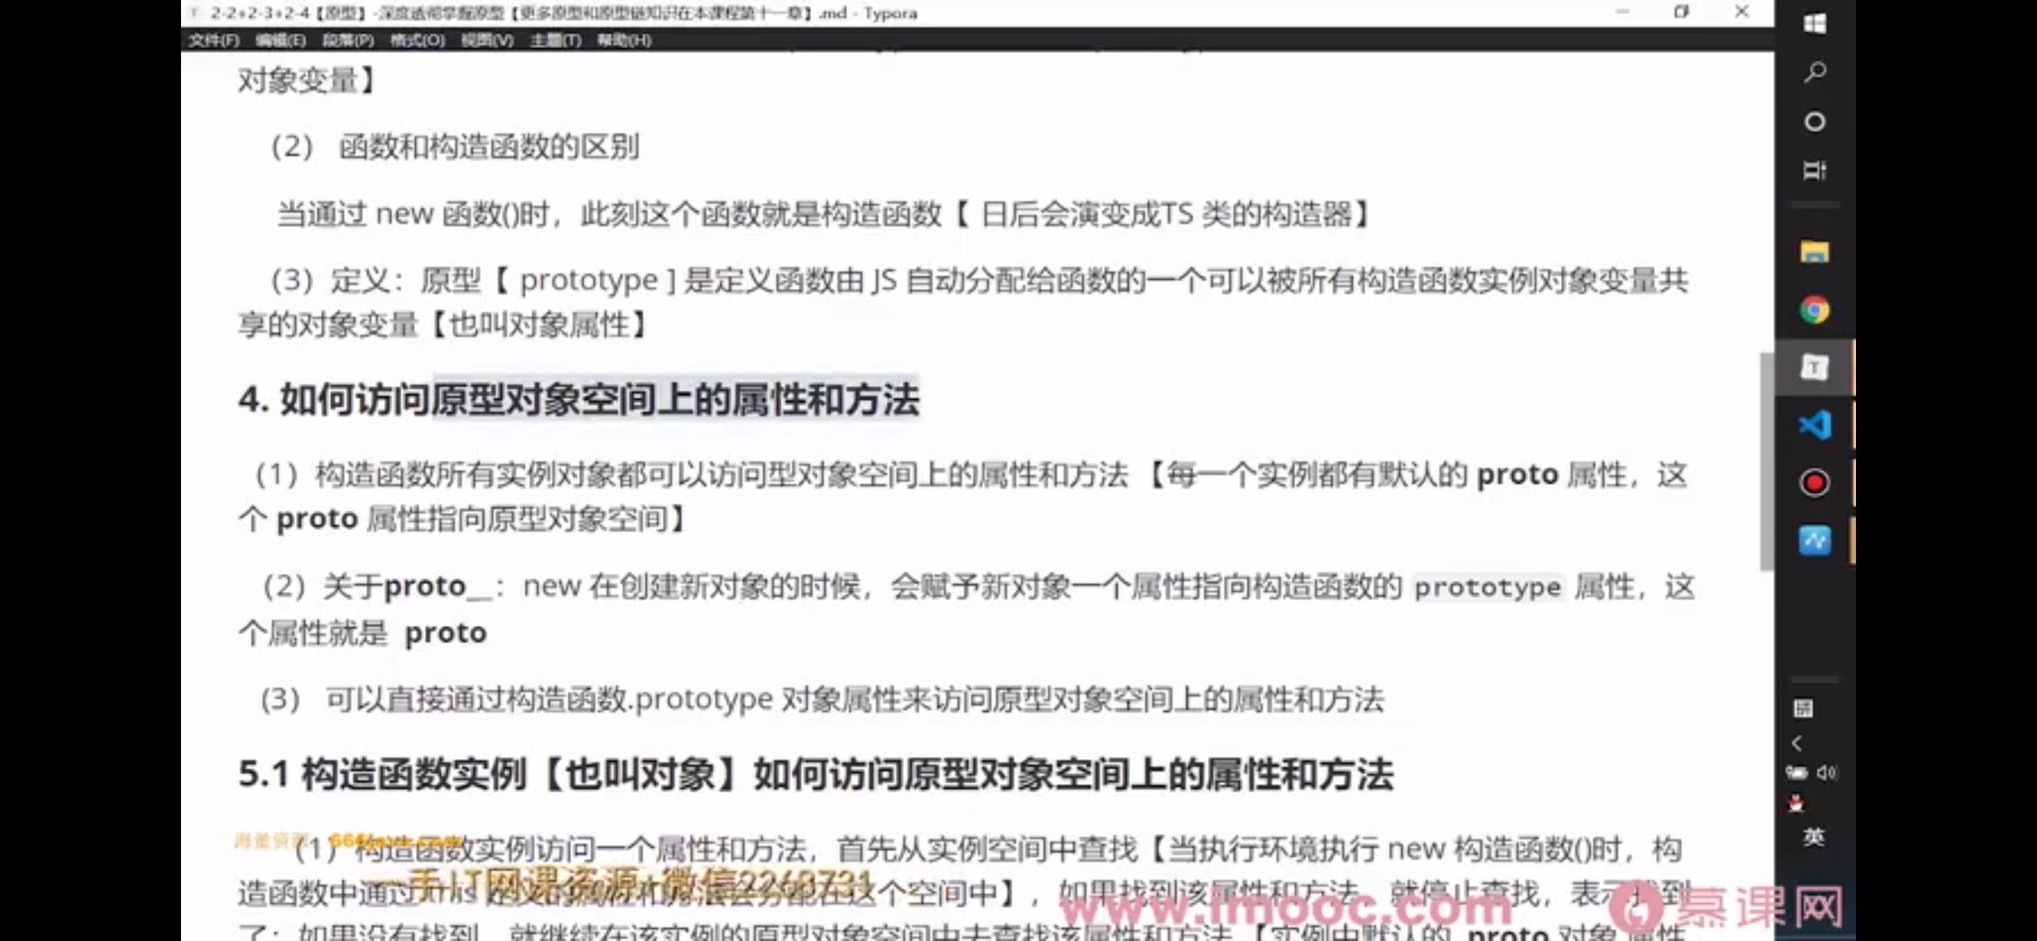2037x941 pixels.
Task: Open Google Chrome from taskbar
Action: [1814, 310]
